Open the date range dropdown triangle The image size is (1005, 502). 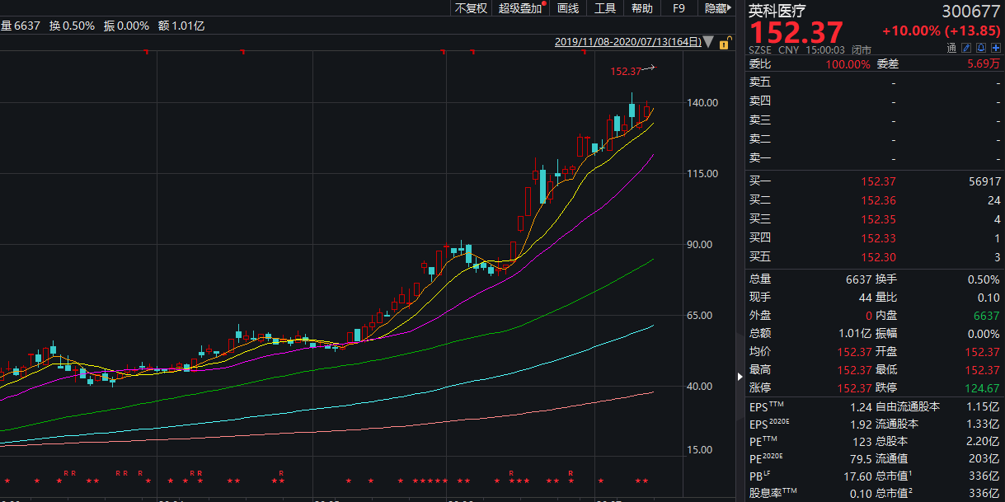click(710, 42)
